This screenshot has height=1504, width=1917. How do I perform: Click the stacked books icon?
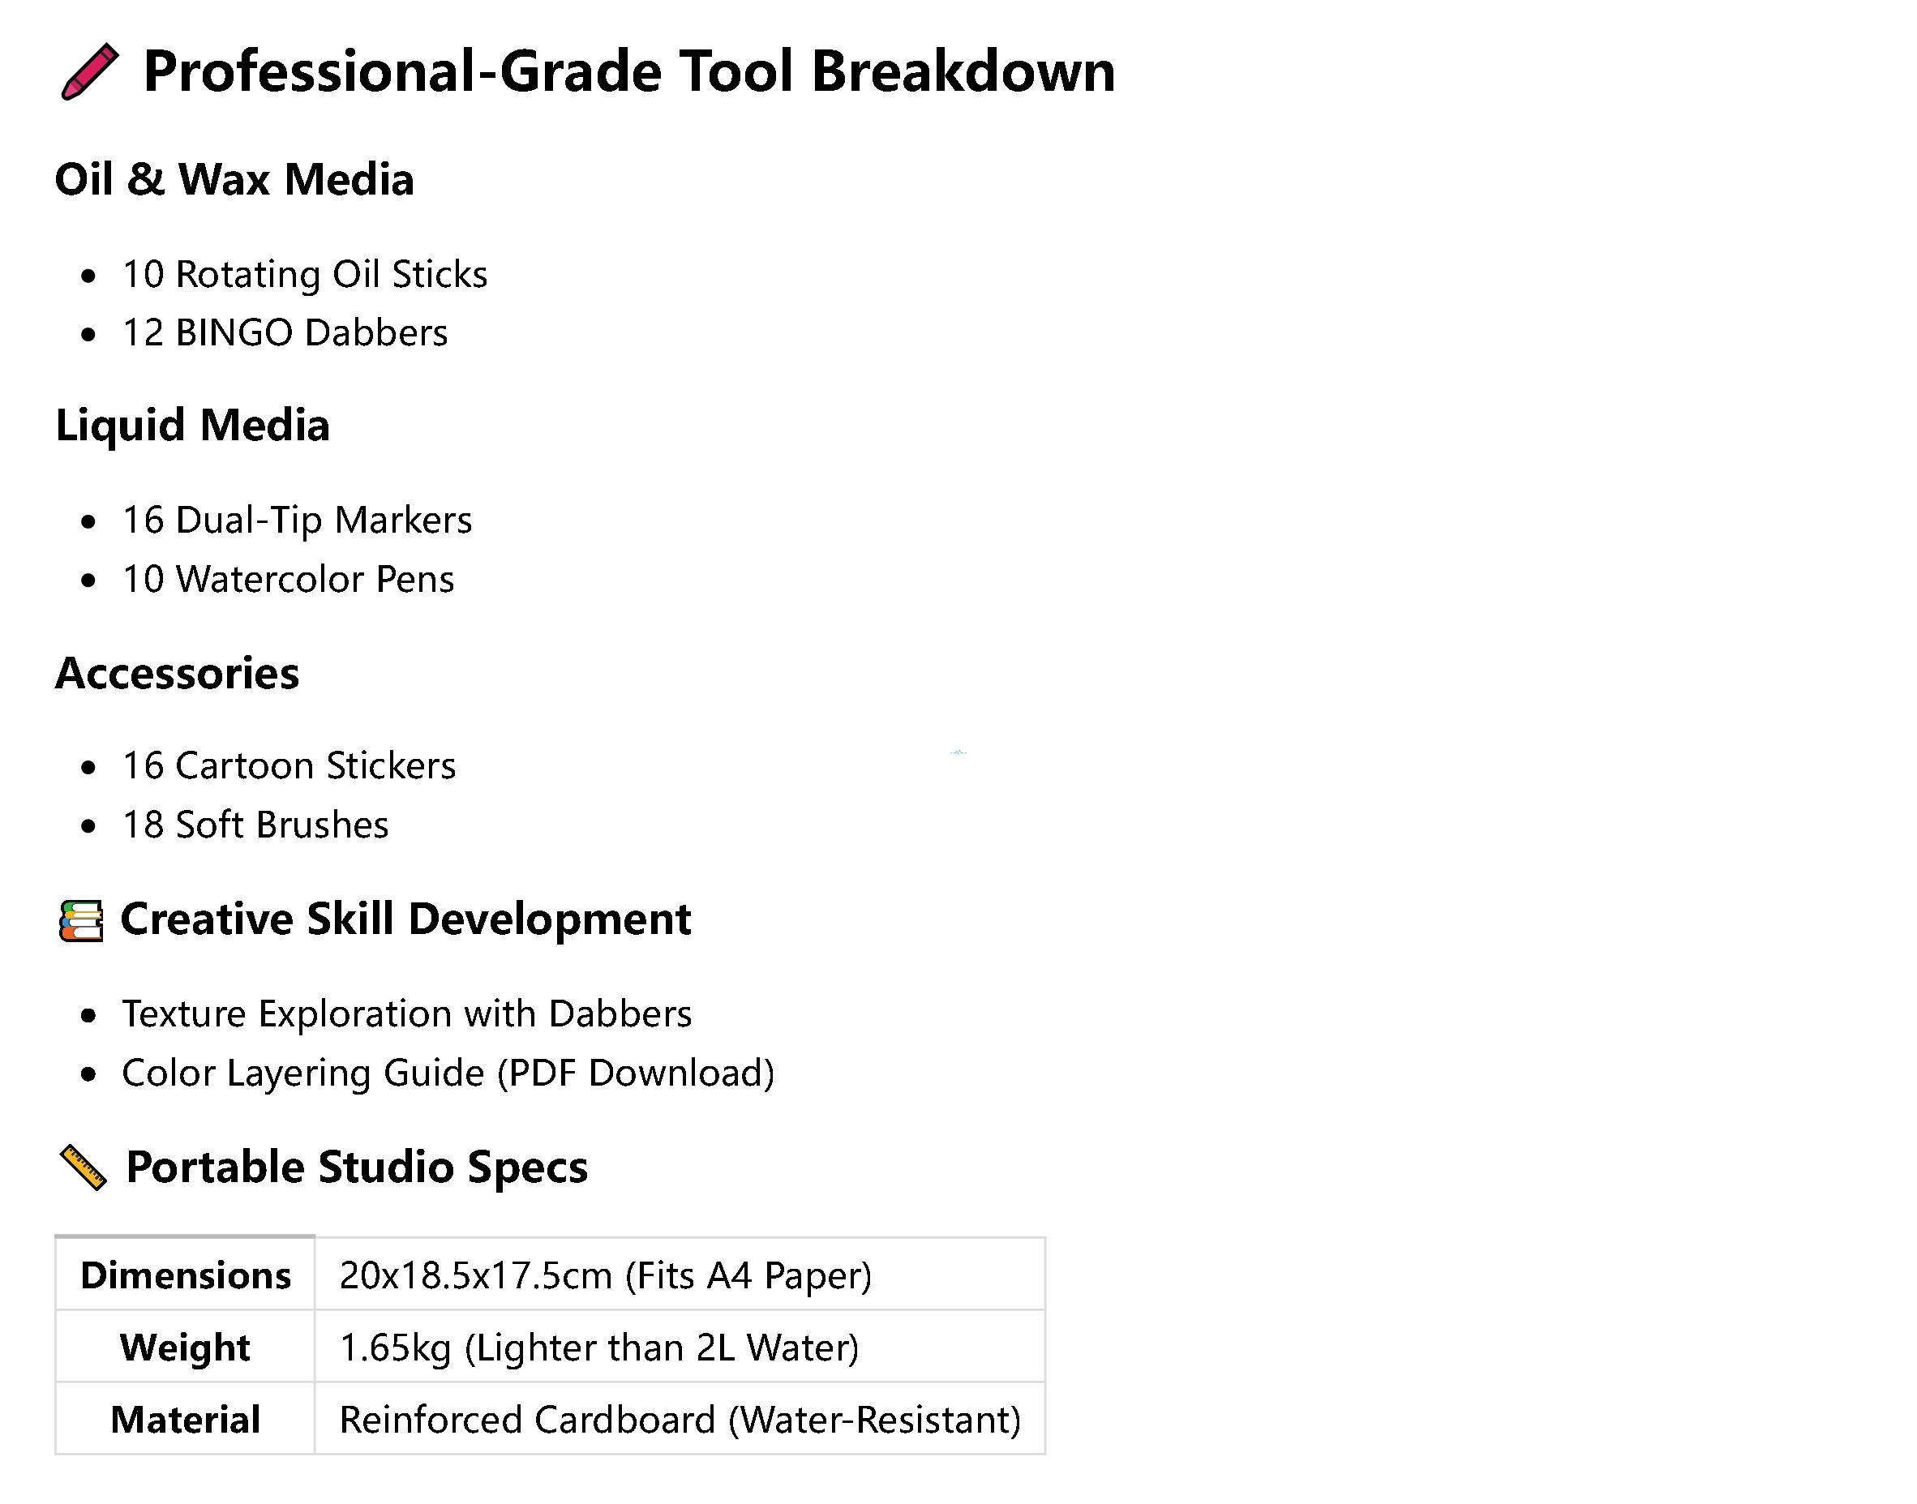(81, 921)
